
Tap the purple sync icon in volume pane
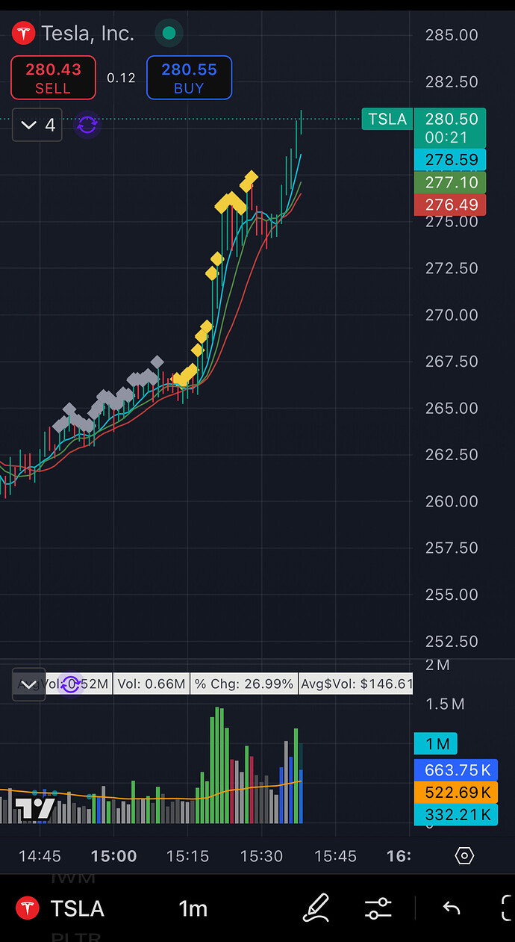click(x=71, y=684)
